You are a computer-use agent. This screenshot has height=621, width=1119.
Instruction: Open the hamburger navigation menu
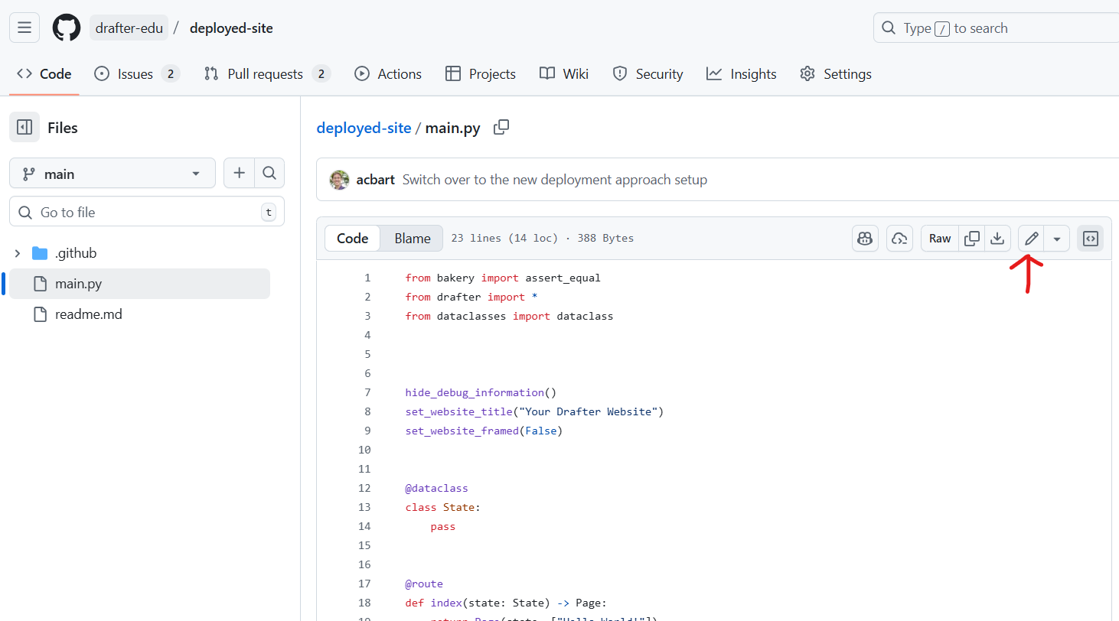(x=24, y=28)
